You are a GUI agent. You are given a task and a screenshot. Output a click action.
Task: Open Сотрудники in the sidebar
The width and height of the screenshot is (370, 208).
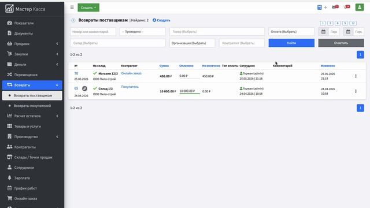tap(32, 168)
